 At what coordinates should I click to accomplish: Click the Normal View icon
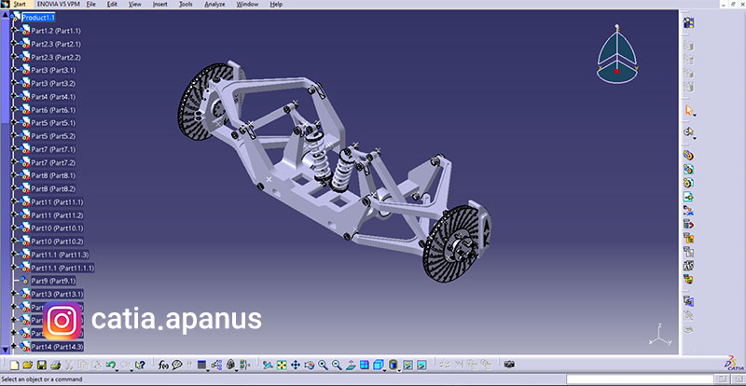click(351, 365)
